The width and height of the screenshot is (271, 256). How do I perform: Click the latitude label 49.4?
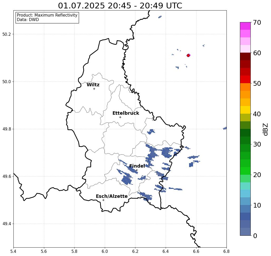pos(7,224)
